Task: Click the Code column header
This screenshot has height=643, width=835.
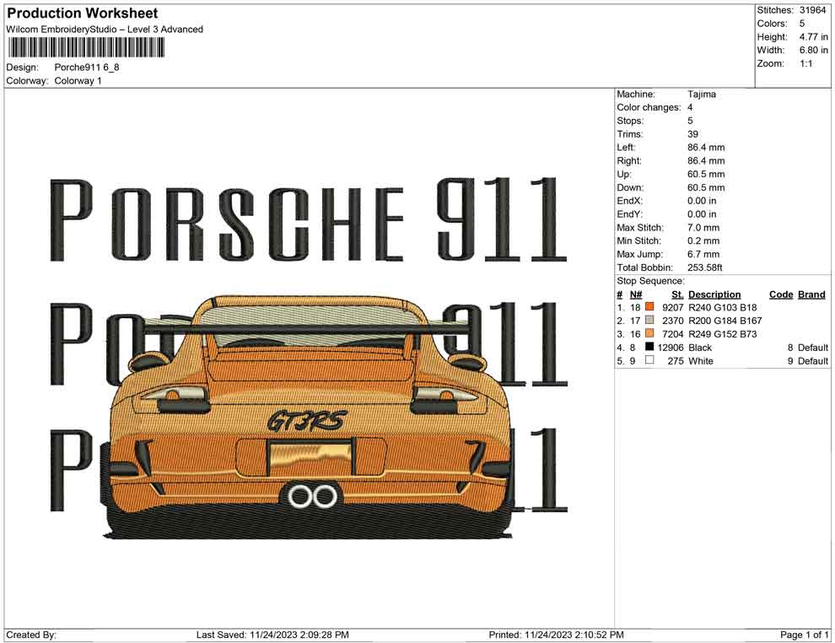Action: 781,294
